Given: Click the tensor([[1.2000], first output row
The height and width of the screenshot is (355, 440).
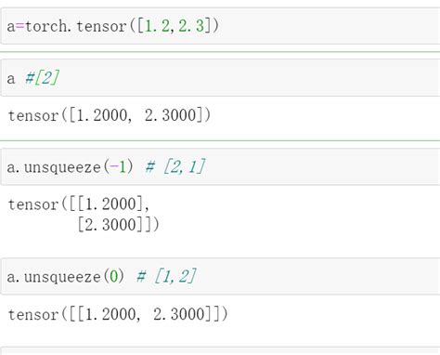Looking at the screenshot, I should coord(79,204).
